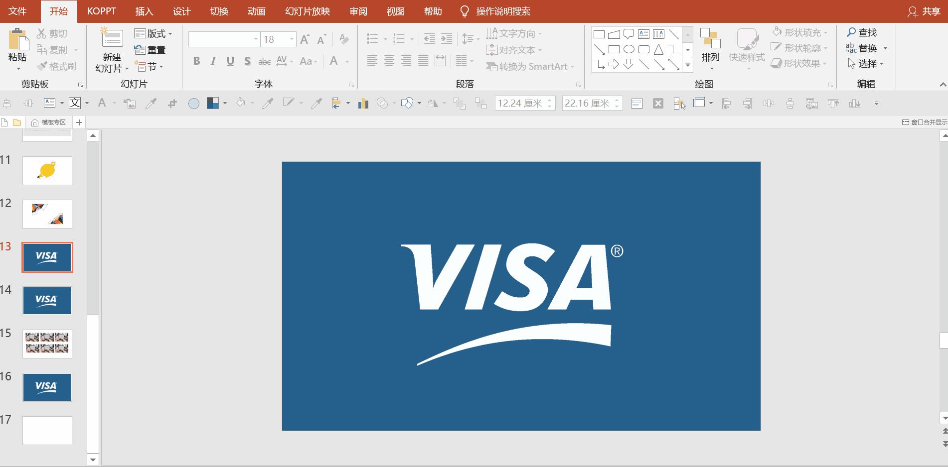This screenshot has width=948, height=467.
Task: Select slide 14 thumbnail
Action: coord(47,300)
